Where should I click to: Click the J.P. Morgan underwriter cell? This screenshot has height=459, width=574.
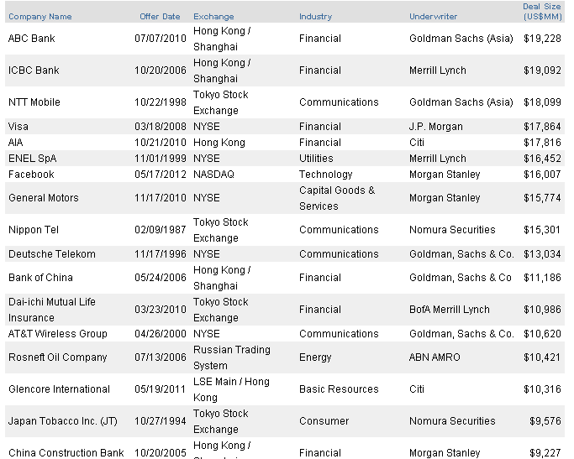coord(436,127)
